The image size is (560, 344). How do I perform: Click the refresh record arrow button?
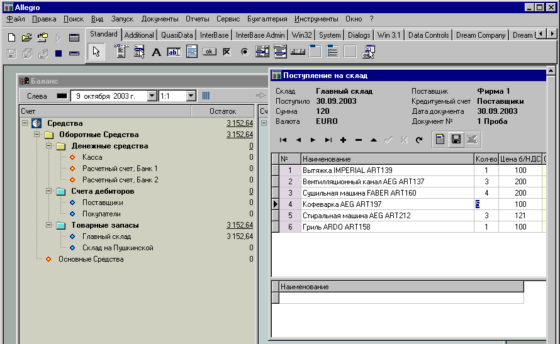point(419,140)
